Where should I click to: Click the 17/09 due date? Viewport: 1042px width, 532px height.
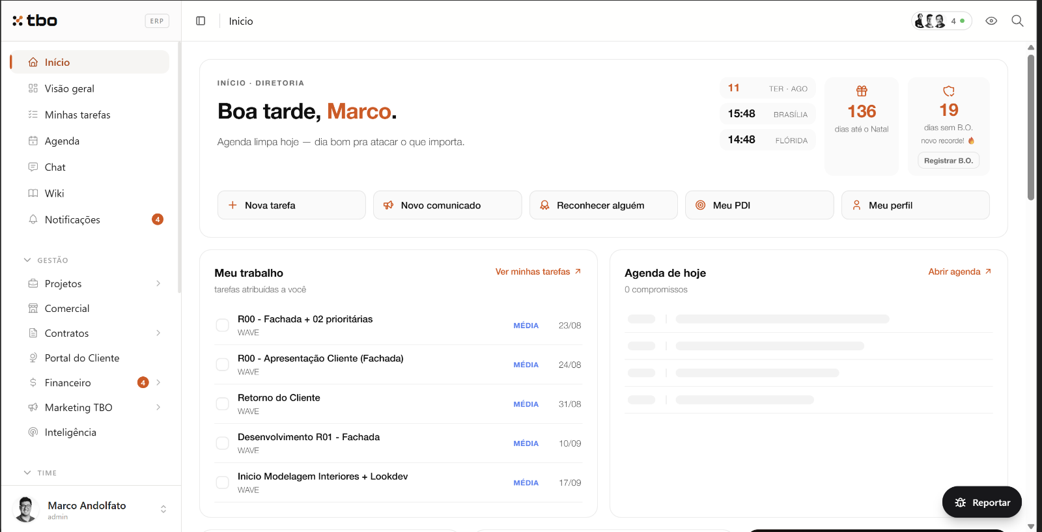click(x=570, y=483)
